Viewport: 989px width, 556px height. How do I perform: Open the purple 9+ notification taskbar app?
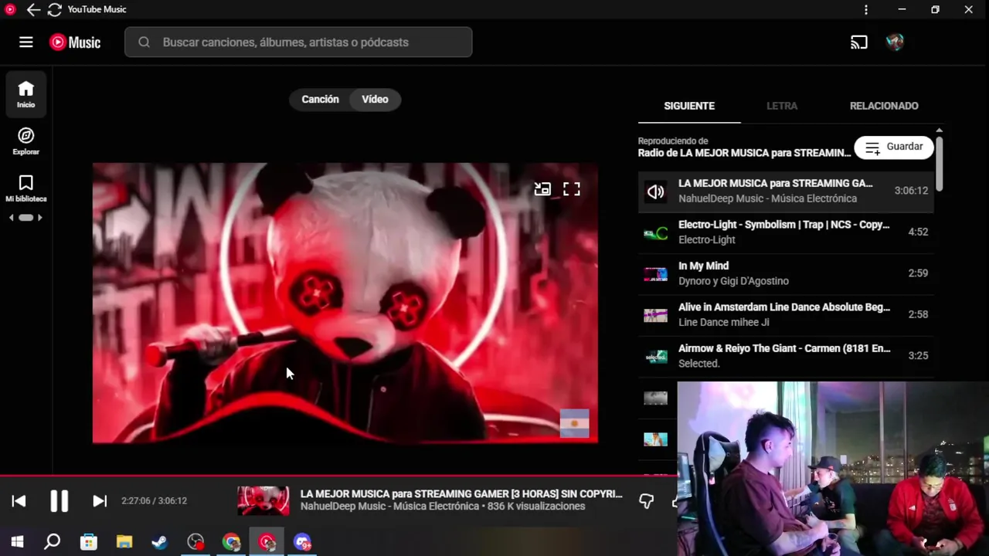point(302,542)
